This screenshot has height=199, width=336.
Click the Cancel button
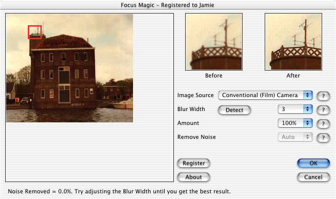(x=313, y=177)
